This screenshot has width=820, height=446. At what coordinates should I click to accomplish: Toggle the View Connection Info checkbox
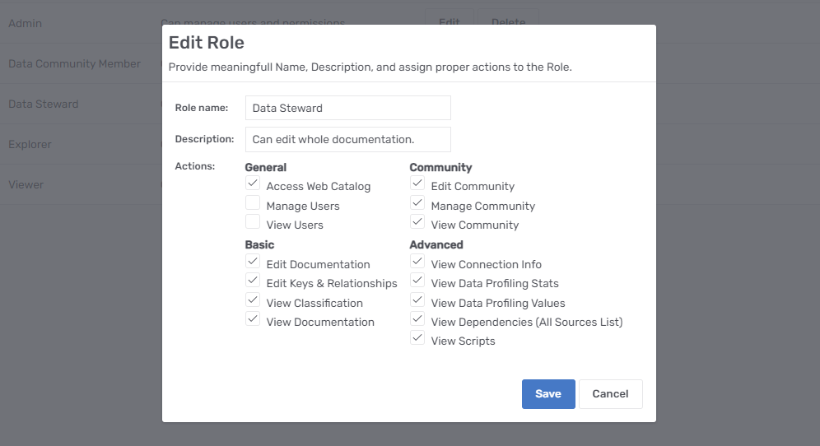coord(417,262)
